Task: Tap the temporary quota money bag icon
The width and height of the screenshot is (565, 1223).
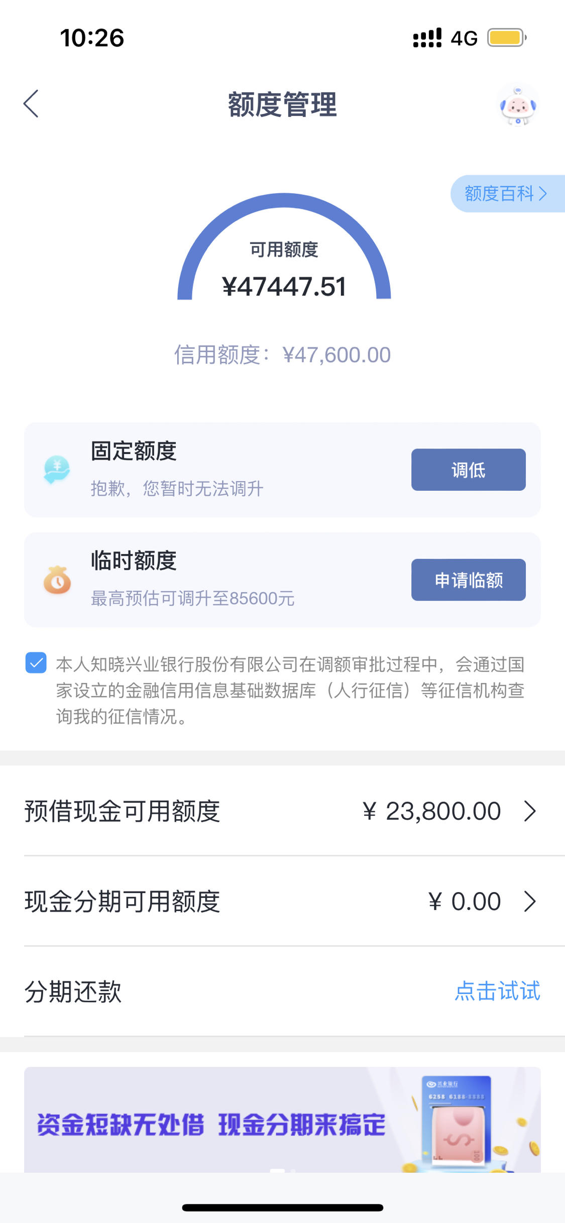Action: 57,580
